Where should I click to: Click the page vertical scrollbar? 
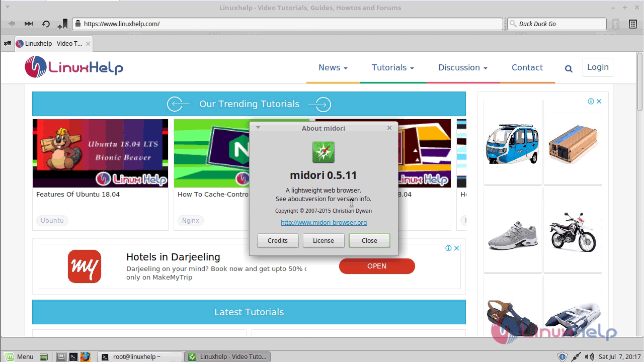pyautogui.click(x=640, y=83)
